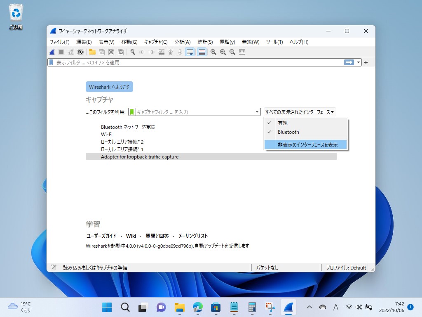This screenshot has height=317, width=422.
Task: Uncheck the 有線 interface type
Action: (306, 123)
